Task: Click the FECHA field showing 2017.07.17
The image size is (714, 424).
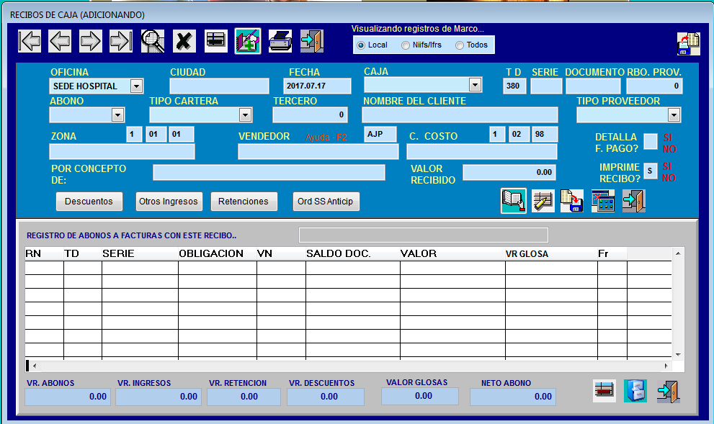Action: point(317,86)
